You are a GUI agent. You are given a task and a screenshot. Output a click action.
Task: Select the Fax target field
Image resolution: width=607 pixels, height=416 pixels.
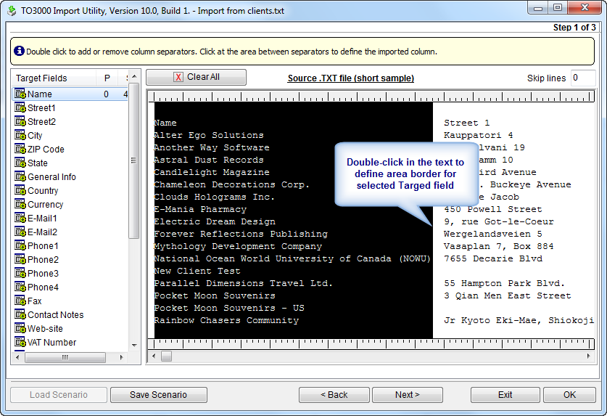point(35,301)
